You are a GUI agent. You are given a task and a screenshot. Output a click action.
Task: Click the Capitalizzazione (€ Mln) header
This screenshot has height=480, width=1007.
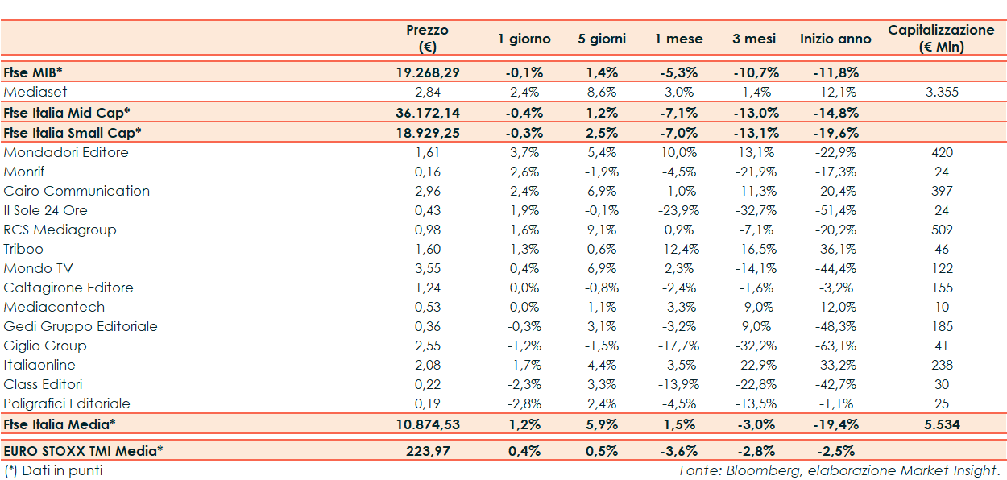coord(941,39)
